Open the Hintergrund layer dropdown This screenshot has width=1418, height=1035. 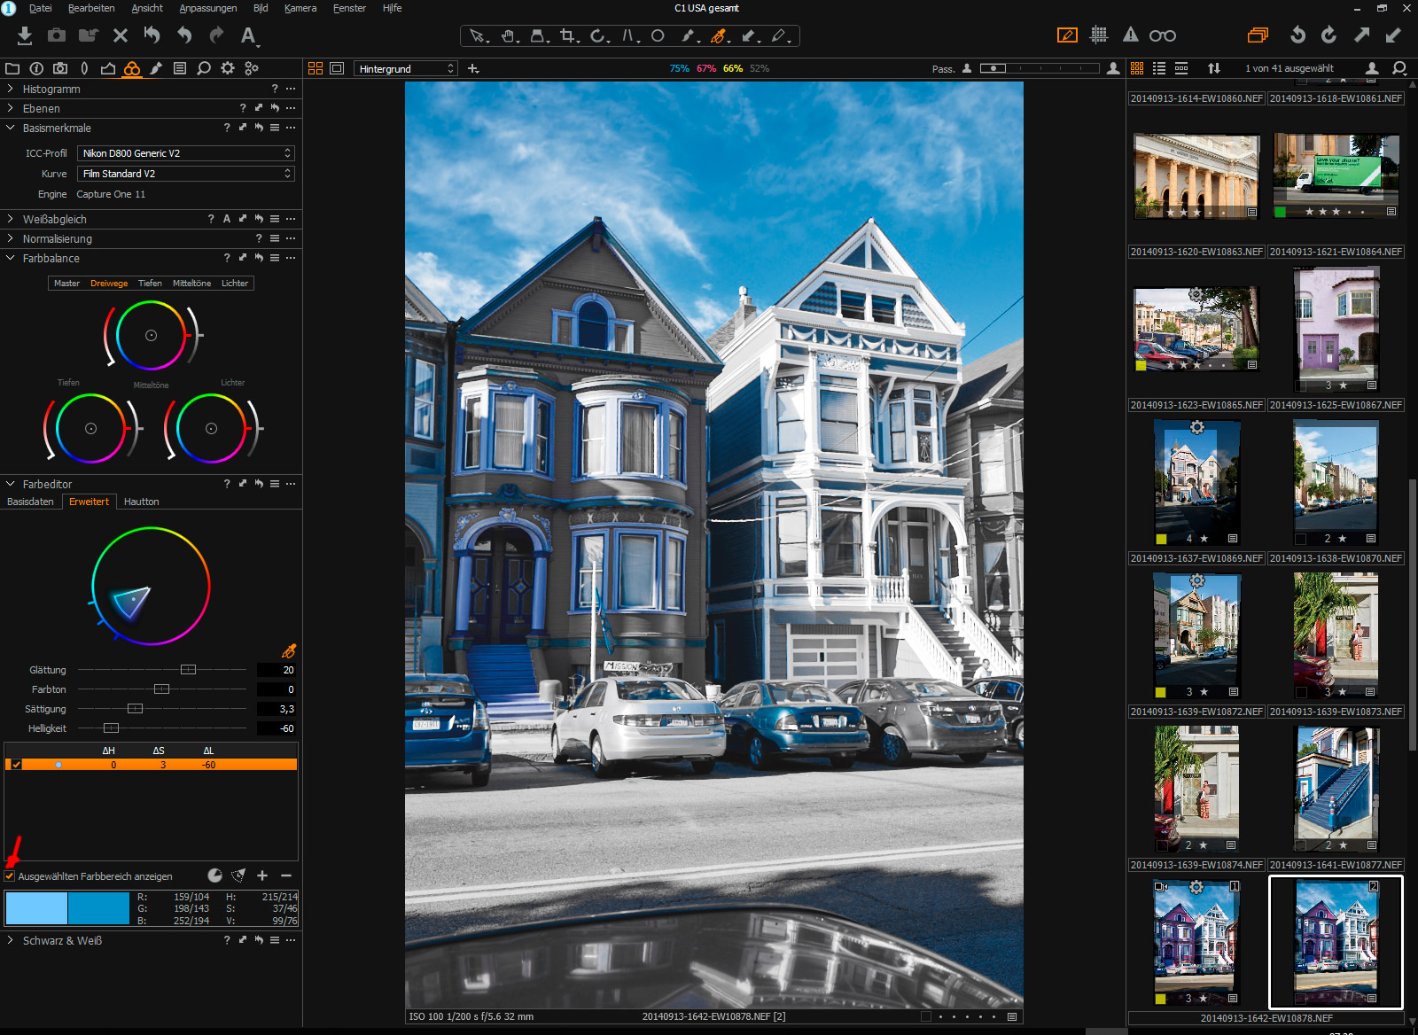[406, 68]
